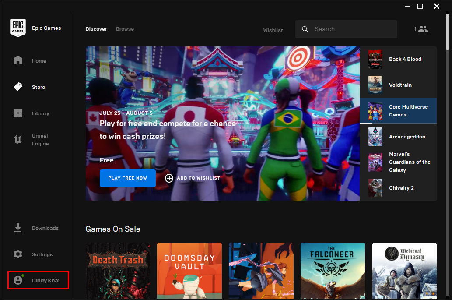Click the Cindy.Khat account name

pyautogui.click(x=46, y=280)
